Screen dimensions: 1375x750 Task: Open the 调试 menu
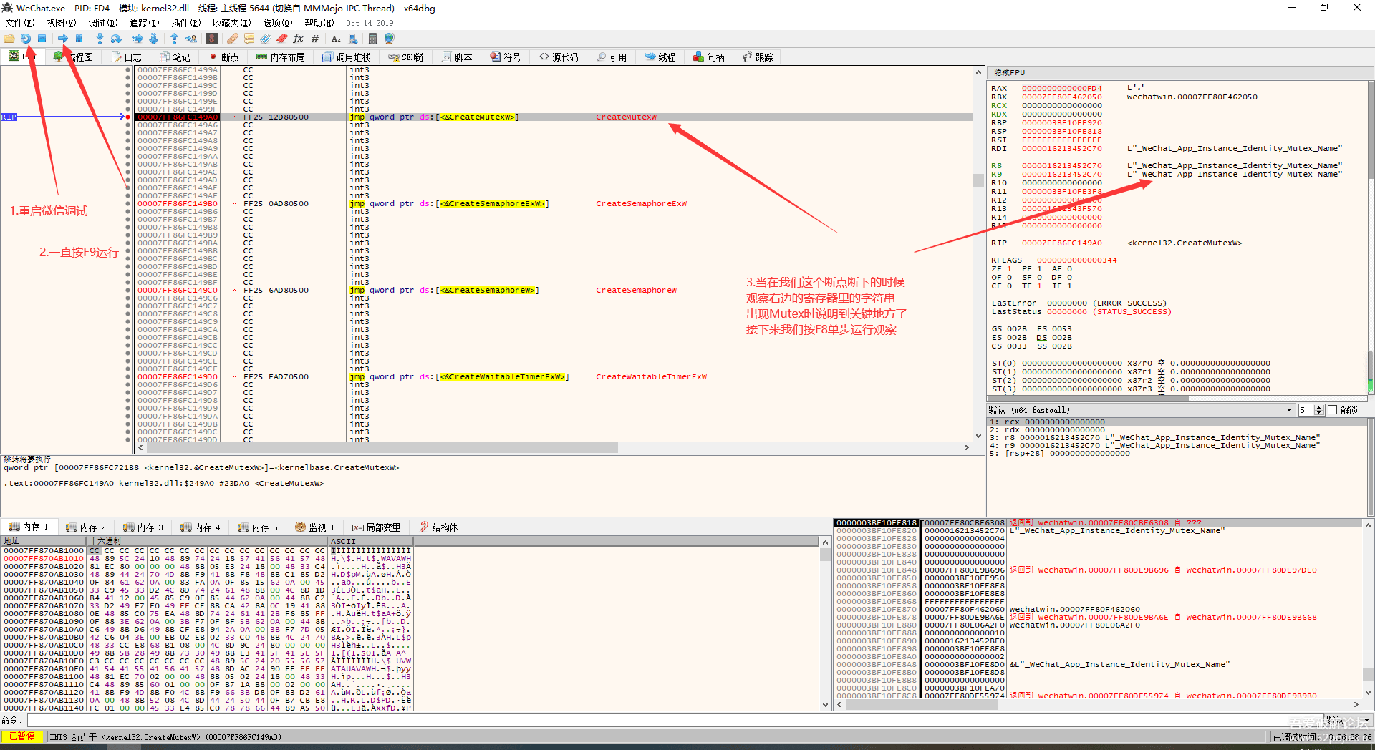(103, 23)
